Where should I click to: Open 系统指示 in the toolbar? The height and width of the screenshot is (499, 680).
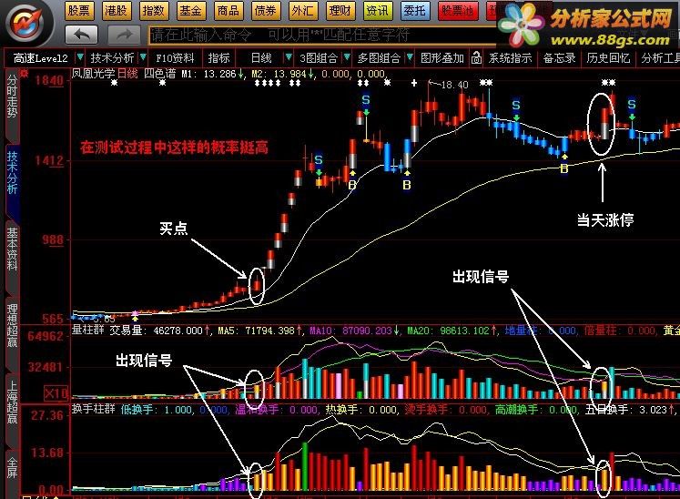click(x=510, y=58)
